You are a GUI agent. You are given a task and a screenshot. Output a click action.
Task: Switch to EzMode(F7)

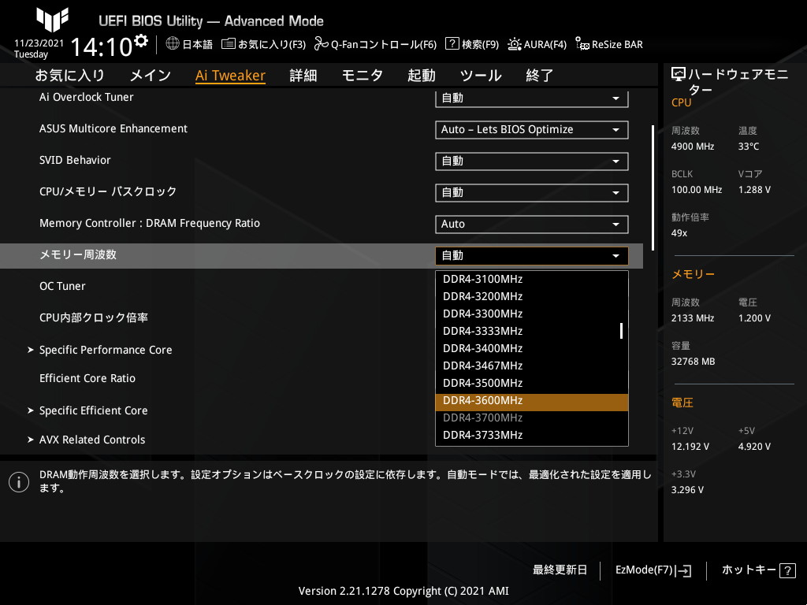[653, 570]
